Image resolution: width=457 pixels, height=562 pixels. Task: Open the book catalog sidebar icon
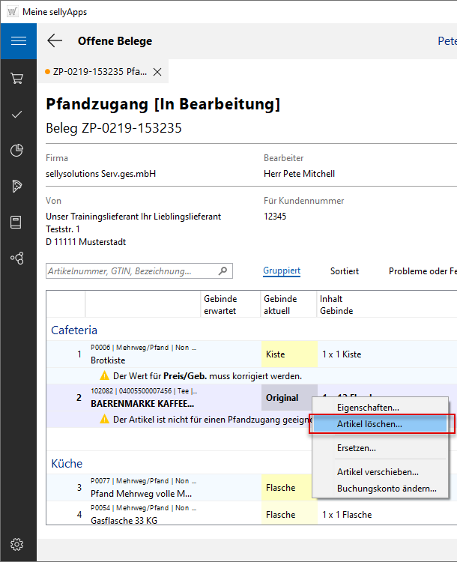[18, 222]
